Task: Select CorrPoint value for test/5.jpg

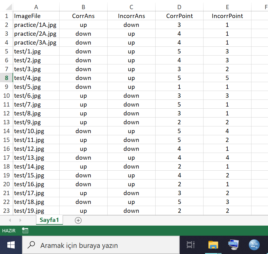Action: pos(179,87)
